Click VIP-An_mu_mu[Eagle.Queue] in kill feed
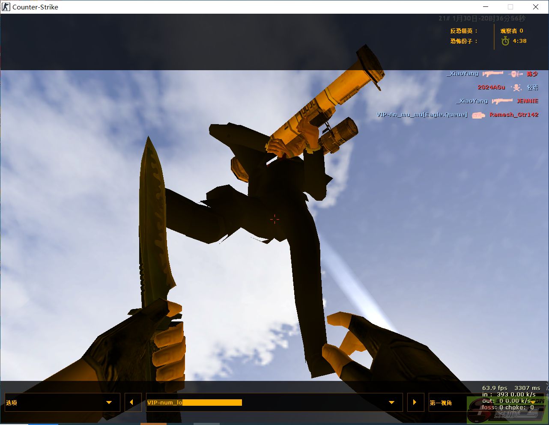 [x=422, y=115]
